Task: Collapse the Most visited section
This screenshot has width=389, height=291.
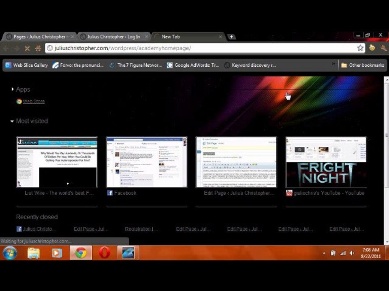Action: point(12,121)
